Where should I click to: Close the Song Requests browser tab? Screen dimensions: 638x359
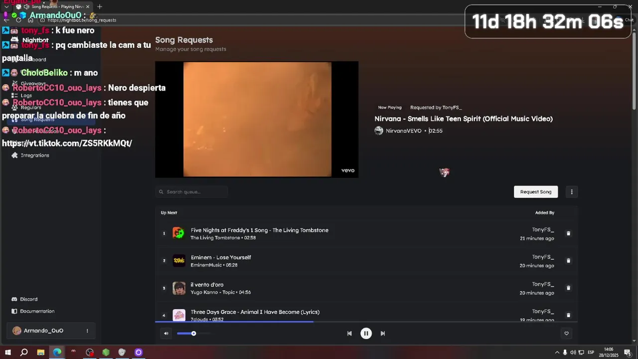coord(88,6)
